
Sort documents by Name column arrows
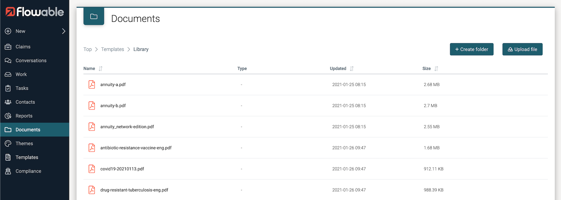click(x=101, y=68)
